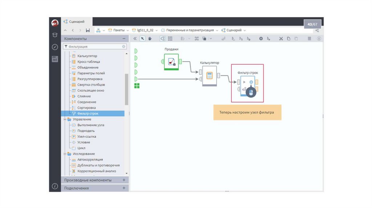Expand the Подключения section
The height and width of the screenshot is (208, 372).
(124, 188)
